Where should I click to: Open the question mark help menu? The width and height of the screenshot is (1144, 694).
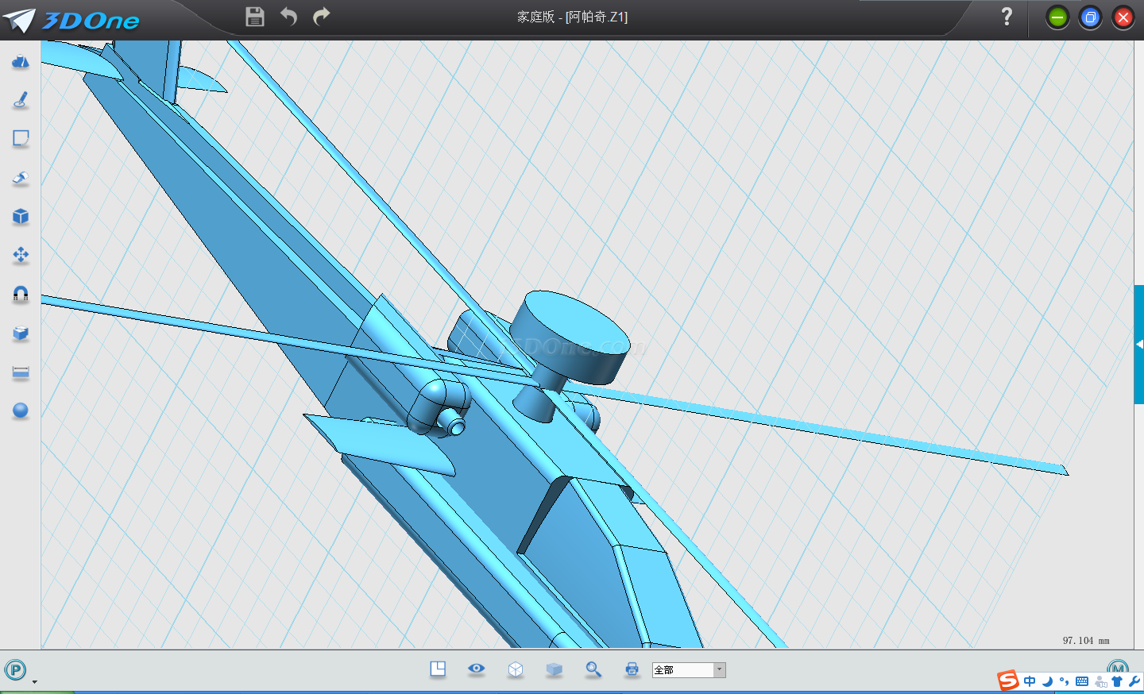coord(1007,17)
